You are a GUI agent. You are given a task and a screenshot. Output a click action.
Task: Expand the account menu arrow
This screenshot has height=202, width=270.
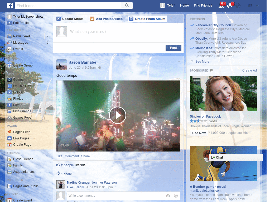[x=257, y=6]
